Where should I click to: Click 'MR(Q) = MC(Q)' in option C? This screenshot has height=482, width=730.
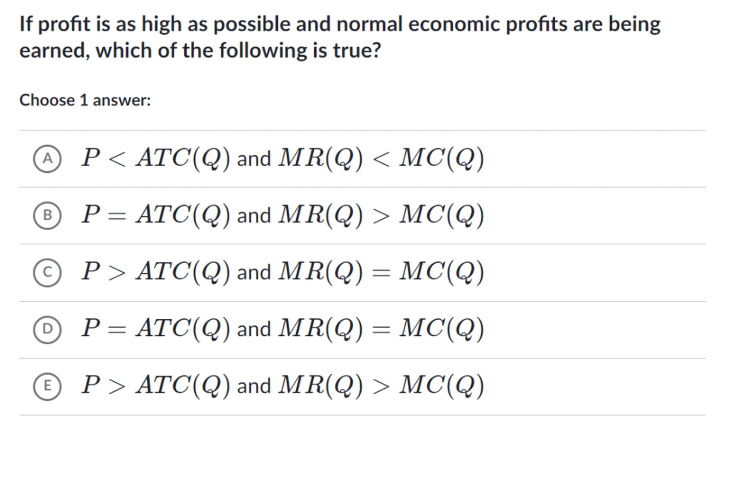click(x=381, y=272)
